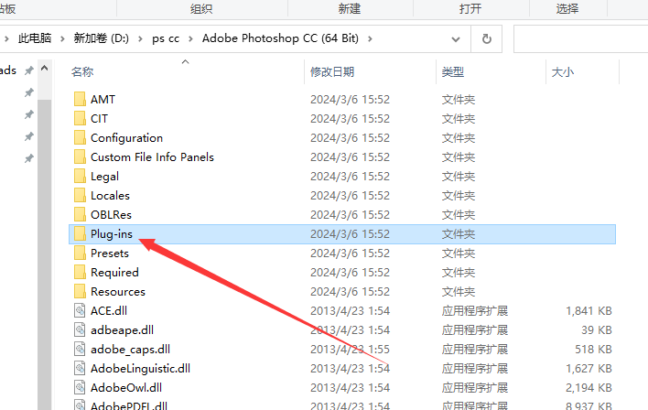Select the Configuration folder icon

coord(80,137)
